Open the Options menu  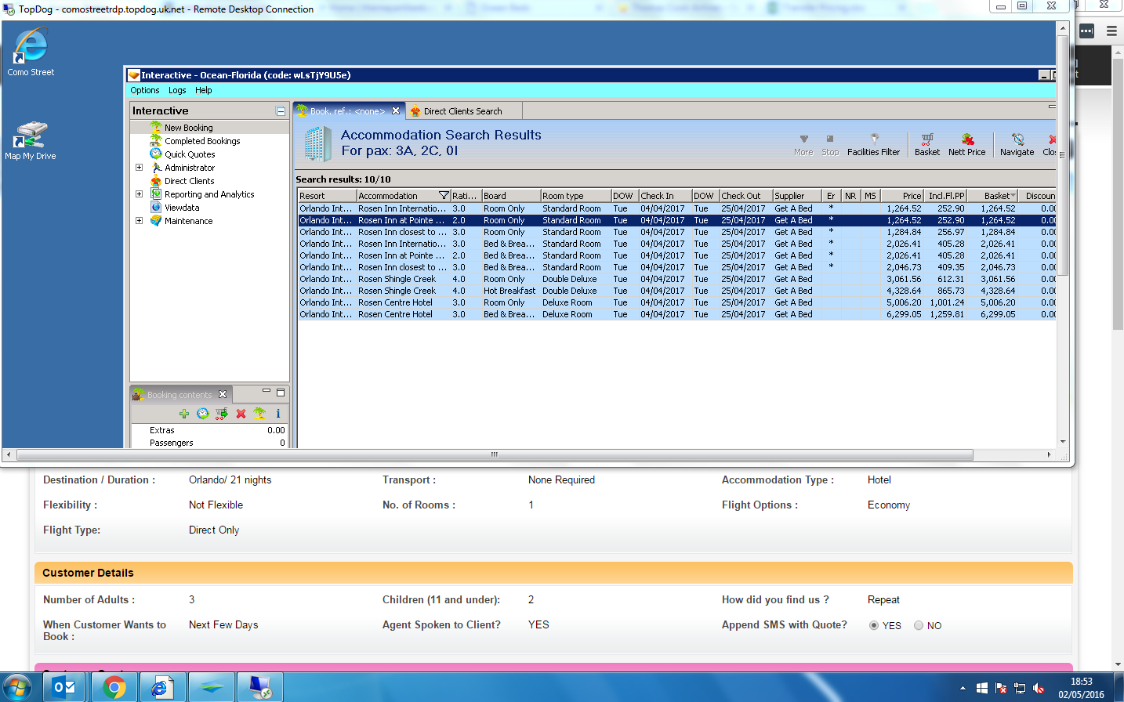pos(145,90)
